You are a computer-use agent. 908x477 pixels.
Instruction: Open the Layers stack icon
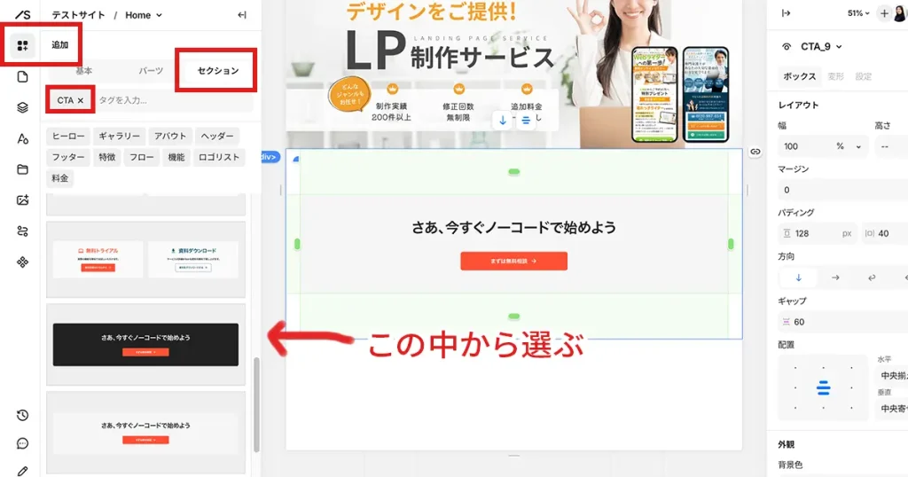click(22, 107)
